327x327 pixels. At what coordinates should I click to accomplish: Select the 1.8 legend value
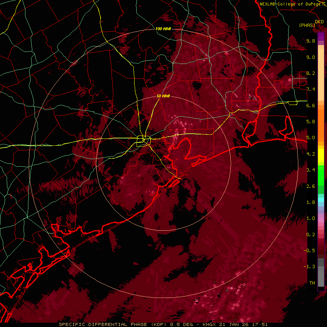click(x=311, y=202)
